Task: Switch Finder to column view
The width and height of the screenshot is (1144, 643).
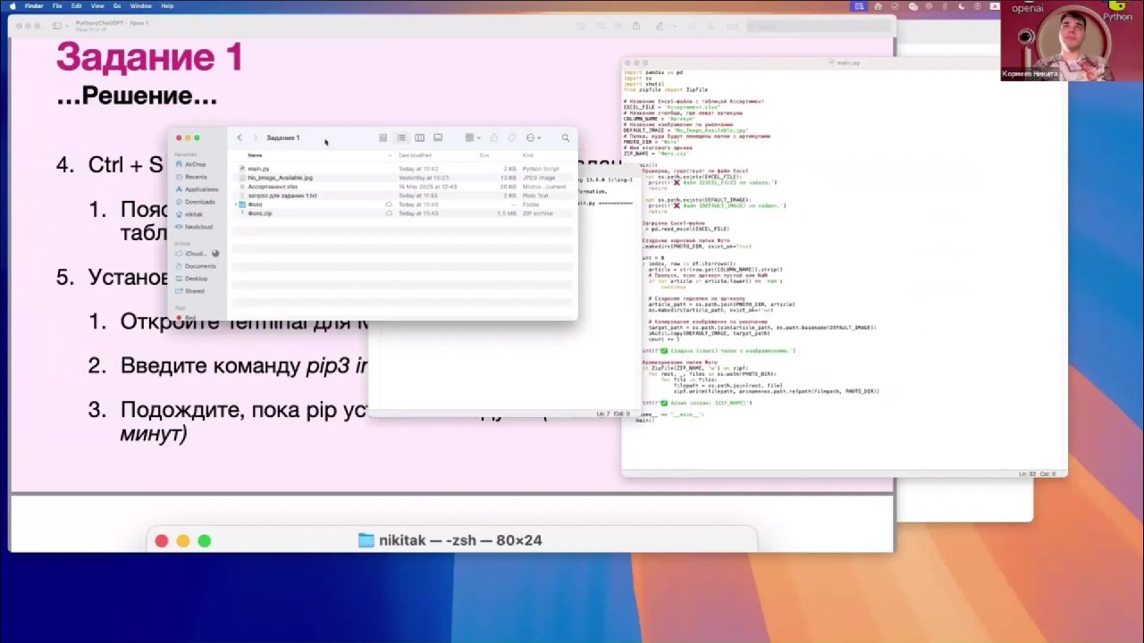Action: pos(419,138)
